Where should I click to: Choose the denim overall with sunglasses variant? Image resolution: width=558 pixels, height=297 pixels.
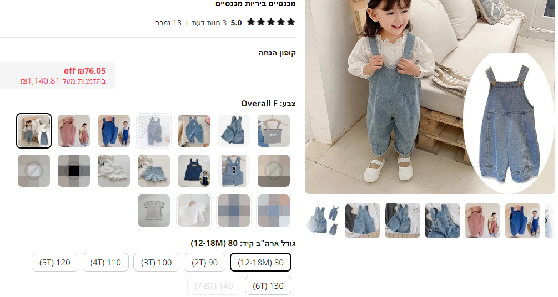(234, 171)
